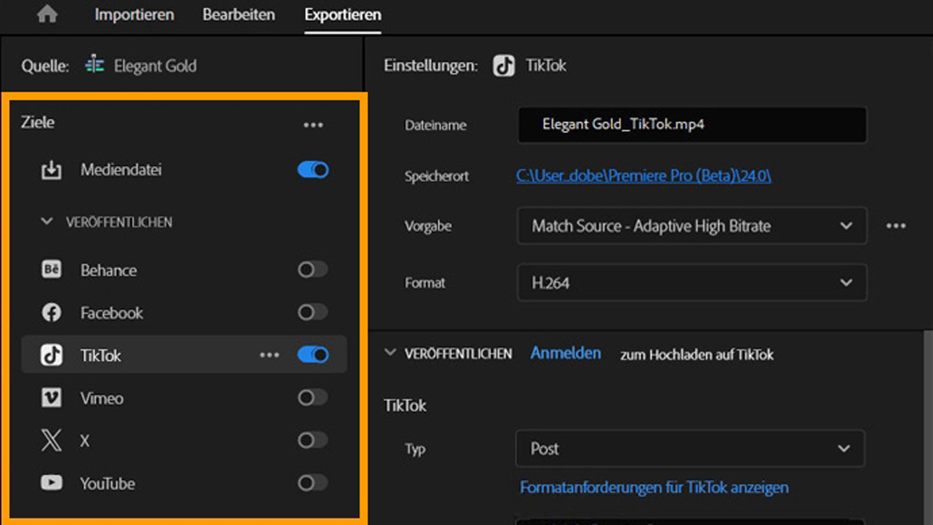Enable the Behance publish toggle
Screen dimensions: 933x525
[313, 269]
